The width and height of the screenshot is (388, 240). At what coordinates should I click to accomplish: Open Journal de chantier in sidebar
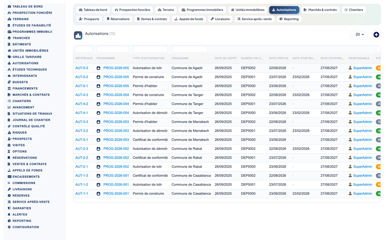[x=31, y=120]
